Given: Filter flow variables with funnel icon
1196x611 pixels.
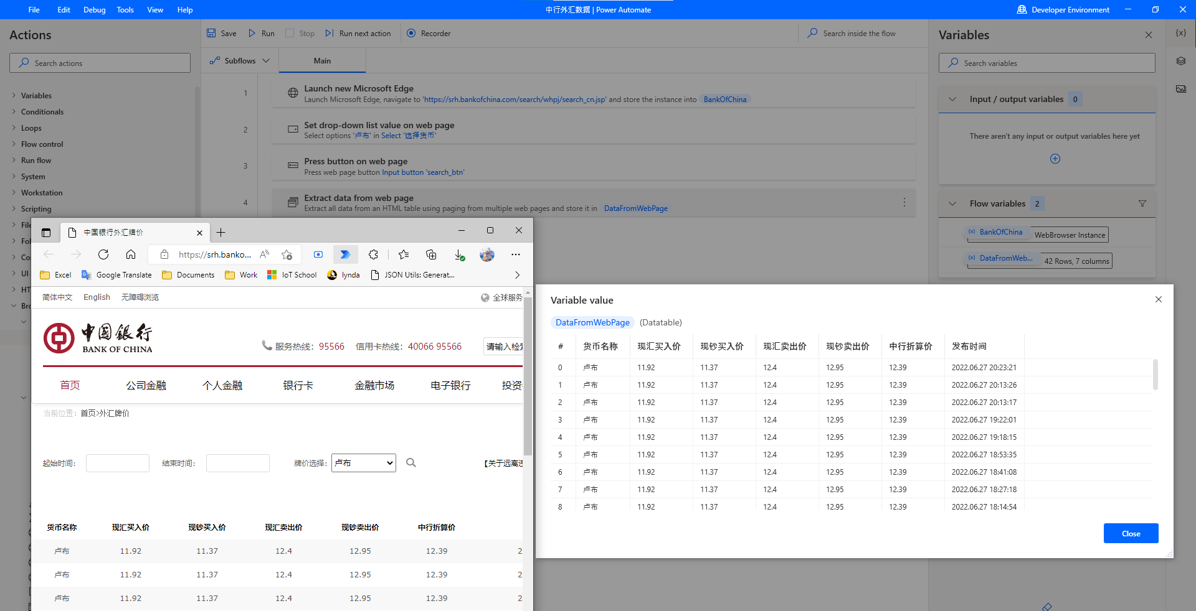Looking at the screenshot, I should coord(1142,203).
